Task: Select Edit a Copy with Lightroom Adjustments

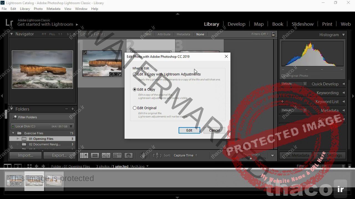Action: tap(135, 74)
